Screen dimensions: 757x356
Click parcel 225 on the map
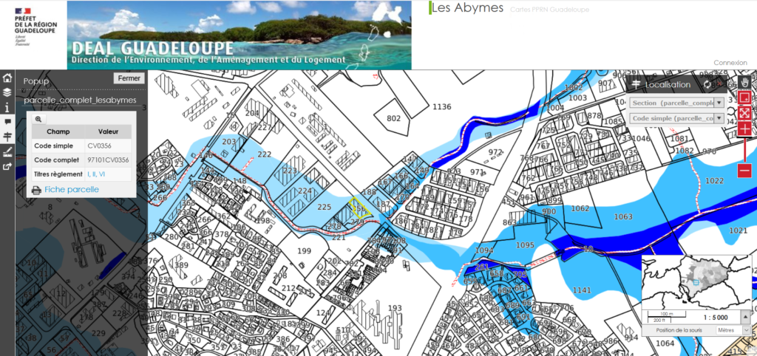click(325, 207)
